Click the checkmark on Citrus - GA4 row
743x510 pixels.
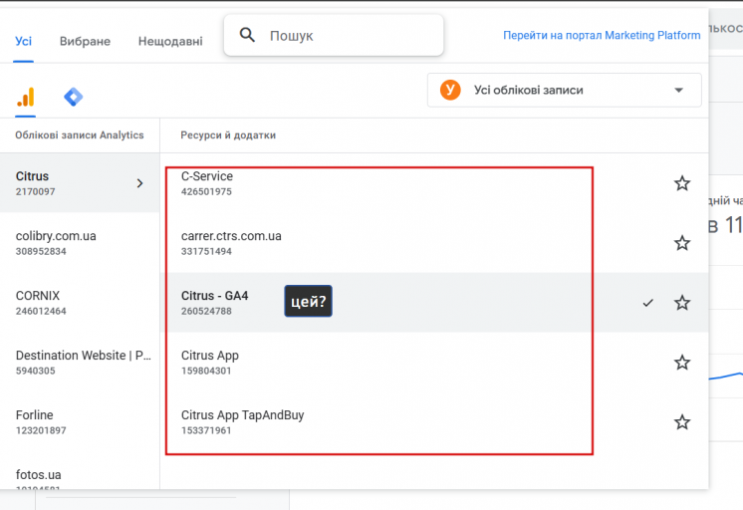pos(647,303)
